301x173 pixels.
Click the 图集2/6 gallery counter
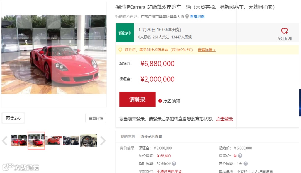point(13,118)
